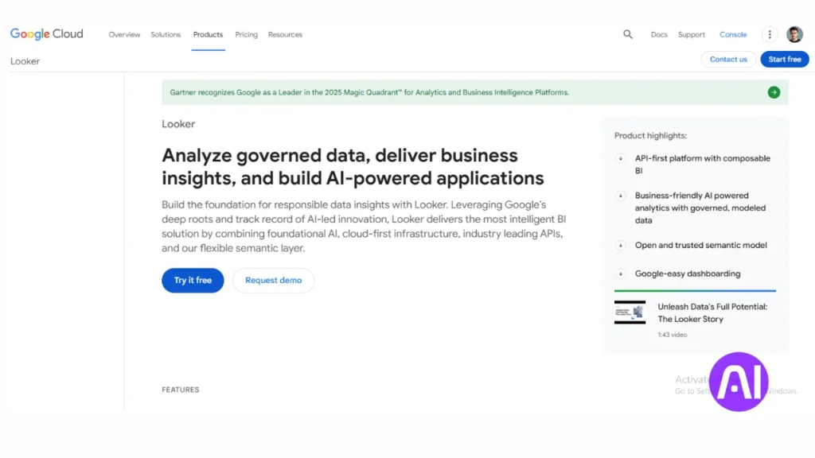Switch to the Products tab

208,34
